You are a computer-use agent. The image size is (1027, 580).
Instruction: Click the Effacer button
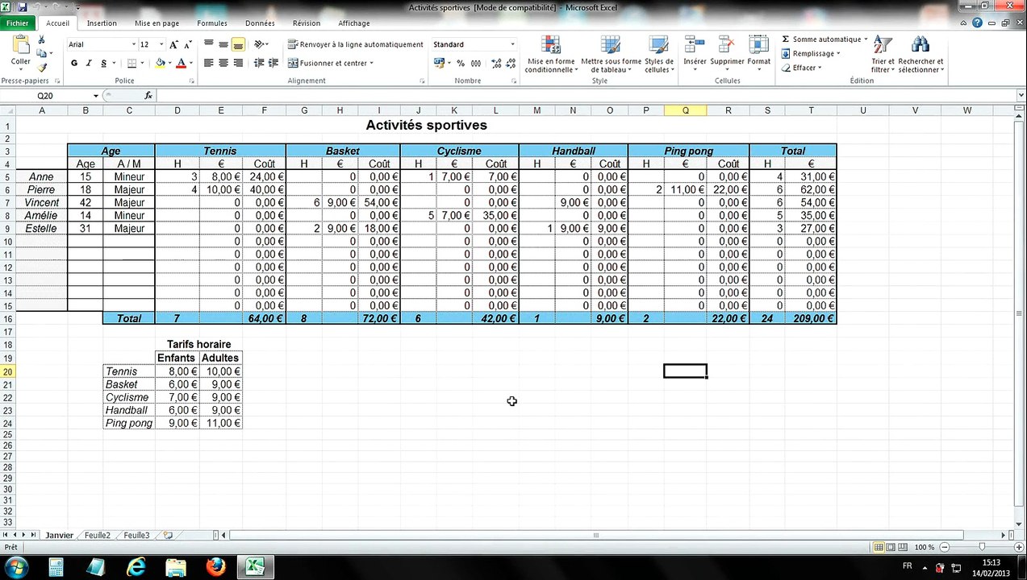(x=801, y=68)
